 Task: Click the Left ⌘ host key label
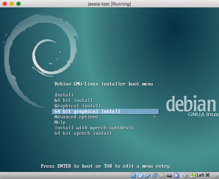[203, 175]
